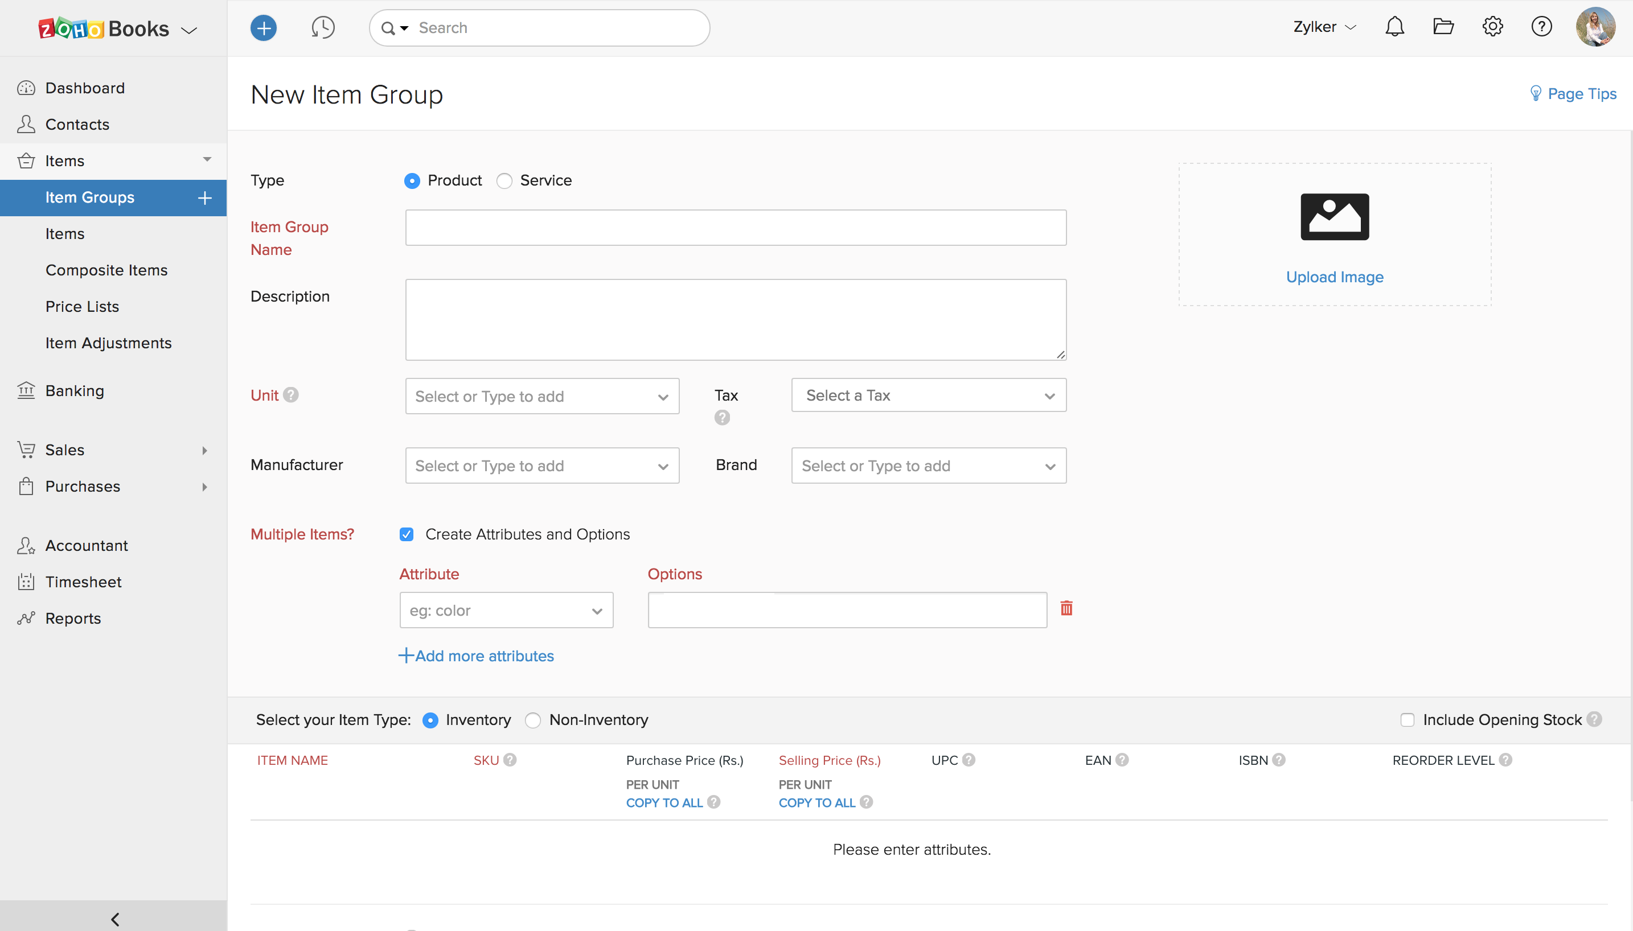Go to Composite Items in sidebar
The height and width of the screenshot is (931, 1633).
[x=106, y=270]
